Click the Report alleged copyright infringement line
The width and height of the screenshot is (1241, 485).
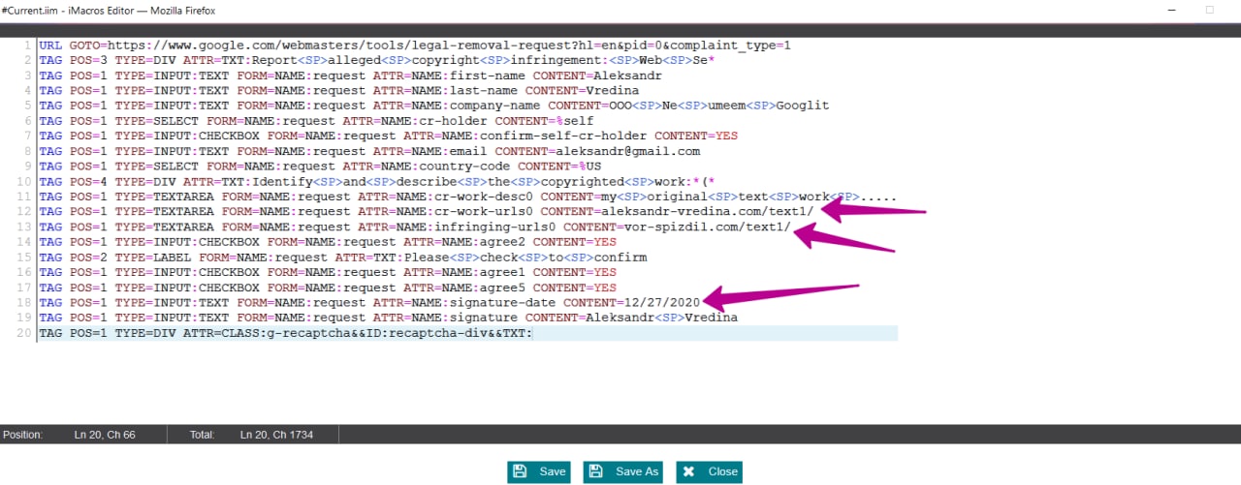pyautogui.click(x=377, y=60)
